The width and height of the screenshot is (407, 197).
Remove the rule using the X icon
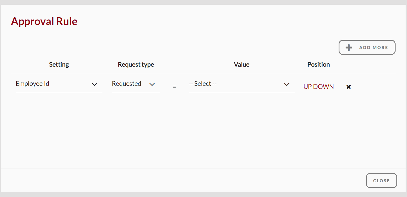tap(348, 87)
